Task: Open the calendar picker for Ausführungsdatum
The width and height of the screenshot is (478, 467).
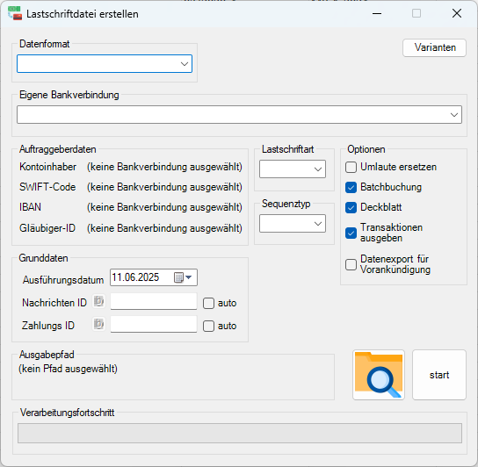Action: [x=183, y=277]
